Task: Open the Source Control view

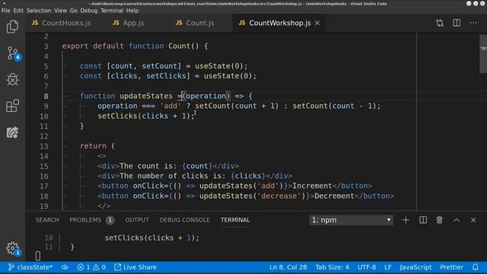Action: pyautogui.click(x=13, y=53)
